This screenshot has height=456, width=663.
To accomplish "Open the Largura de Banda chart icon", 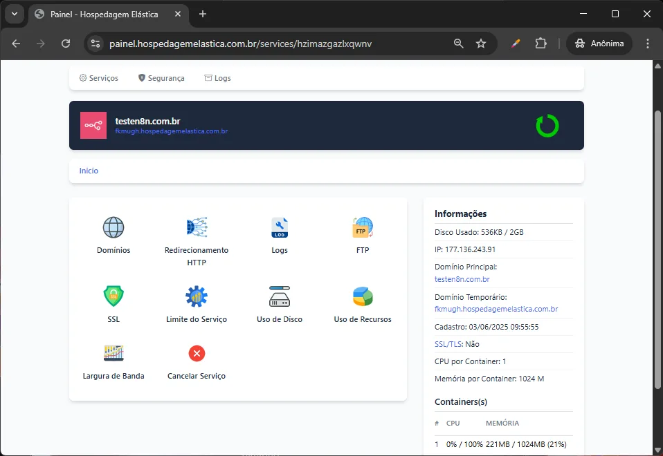I will point(113,353).
